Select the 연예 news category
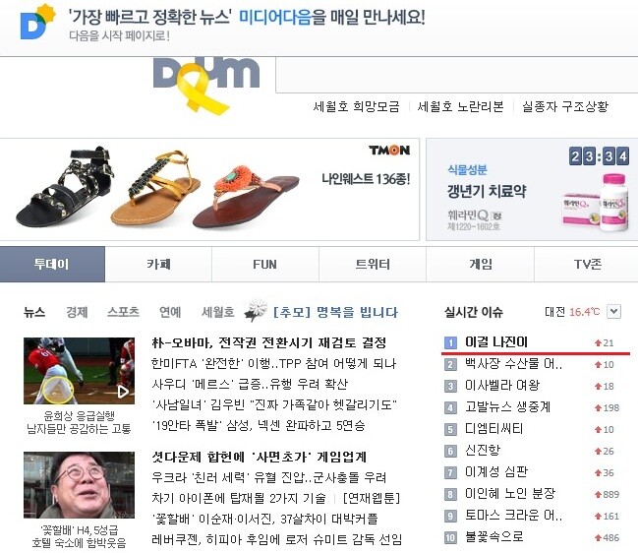 point(170,312)
